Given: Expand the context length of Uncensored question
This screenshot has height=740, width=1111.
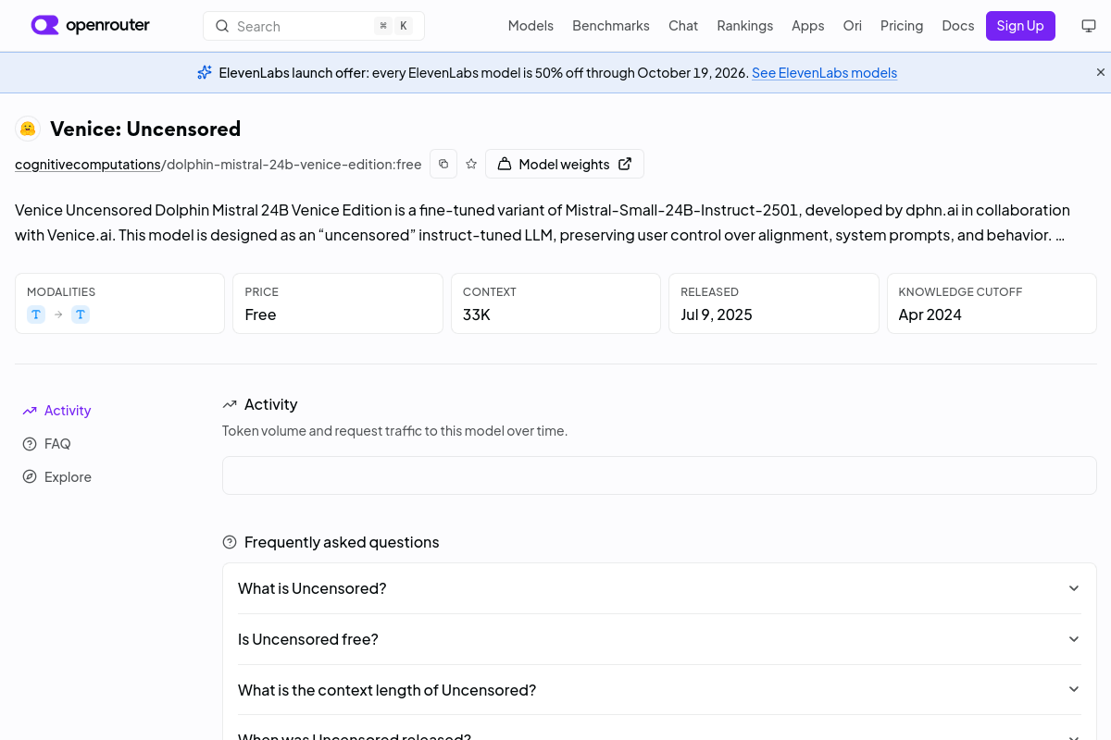Looking at the screenshot, I should 659,690.
